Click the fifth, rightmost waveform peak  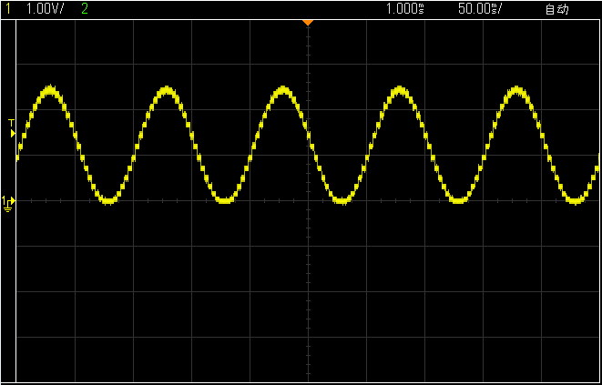pos(516,89)
